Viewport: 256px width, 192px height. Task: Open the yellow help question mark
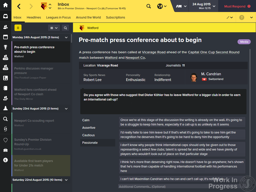pyautogui.click(x=242, y=17)
